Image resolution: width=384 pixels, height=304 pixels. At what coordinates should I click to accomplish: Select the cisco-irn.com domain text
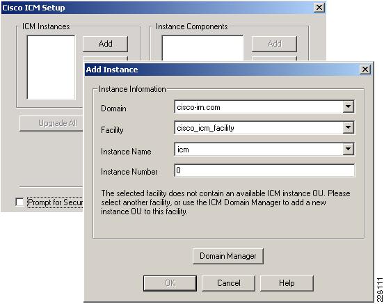tap(198, 107)
